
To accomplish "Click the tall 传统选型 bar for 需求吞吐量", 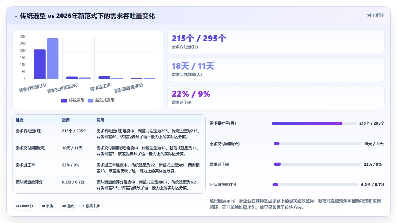I will pos(40,64).
